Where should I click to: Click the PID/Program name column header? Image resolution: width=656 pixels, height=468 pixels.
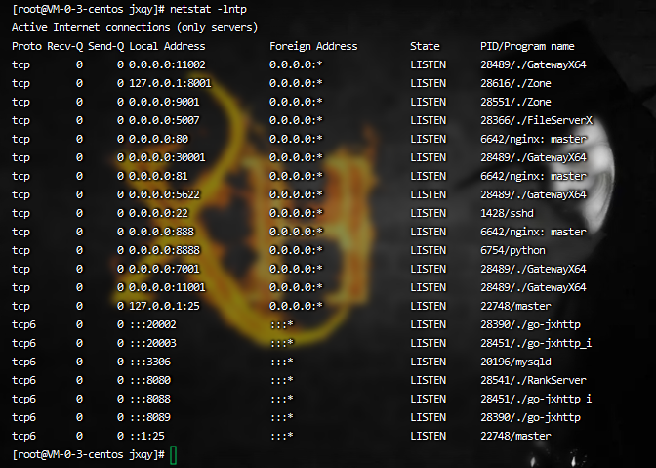click(527, 46)
